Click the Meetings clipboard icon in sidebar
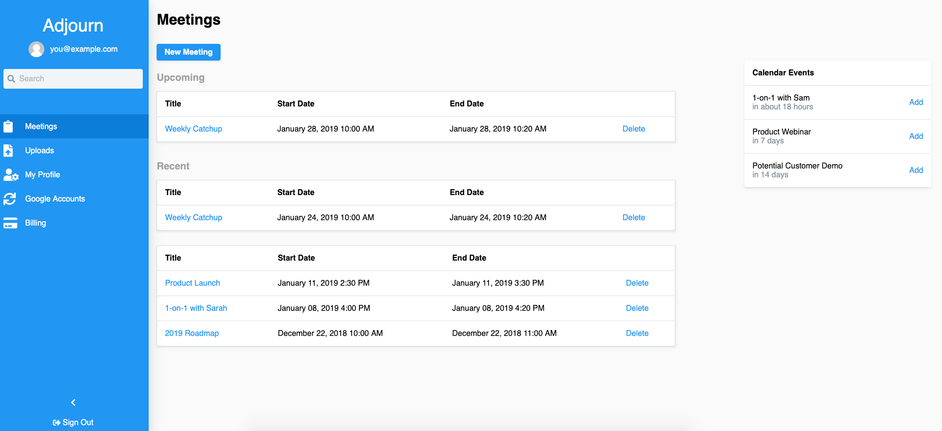The image size is (942, 431). (x=8, y=127)
